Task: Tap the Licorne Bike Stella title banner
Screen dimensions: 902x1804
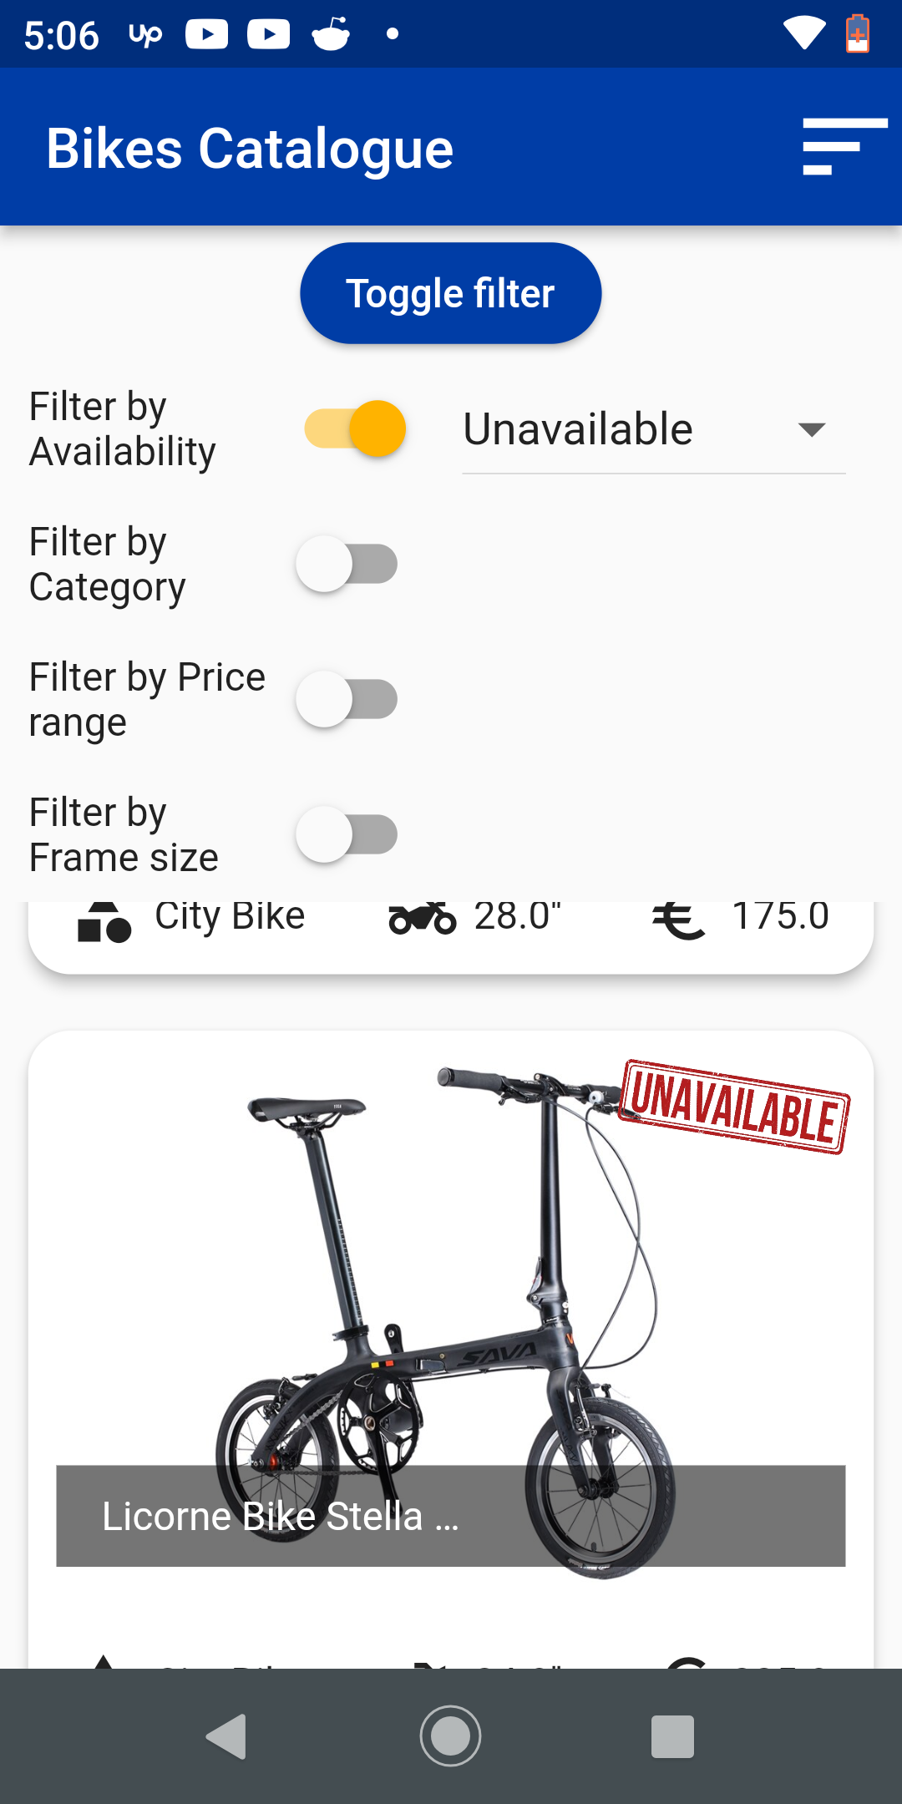Action: (x=450, y=1515)
